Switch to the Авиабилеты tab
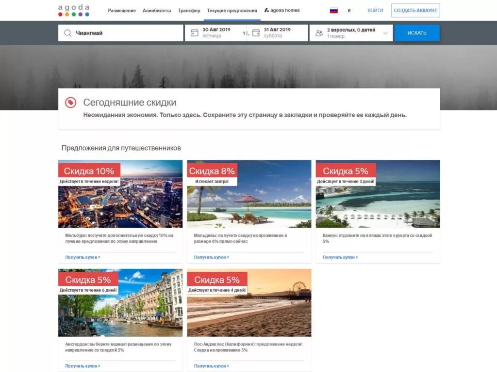 156,10
